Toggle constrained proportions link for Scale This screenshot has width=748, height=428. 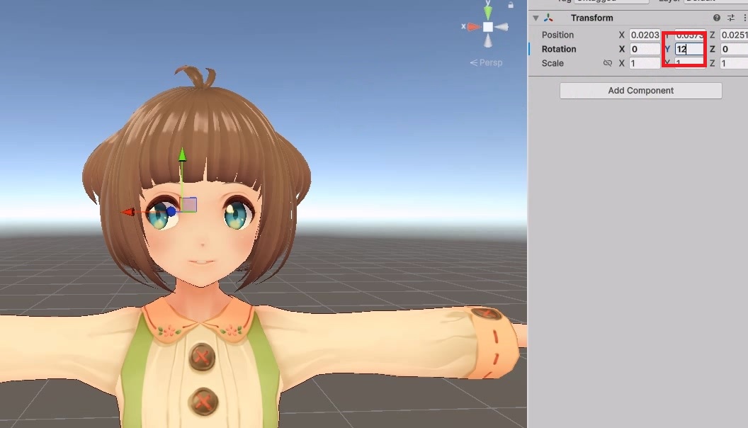607,63
